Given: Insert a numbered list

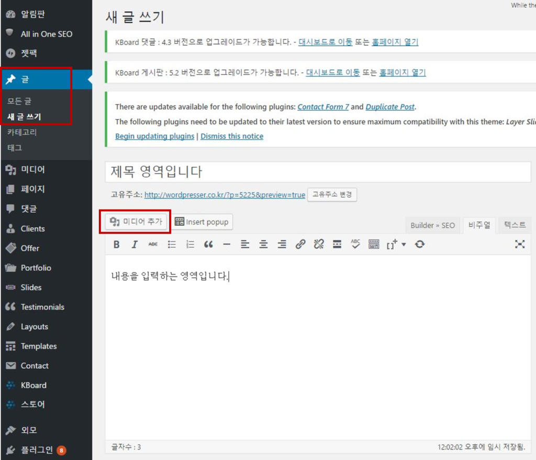Looking at the screenshot, I should coord(190,244).
